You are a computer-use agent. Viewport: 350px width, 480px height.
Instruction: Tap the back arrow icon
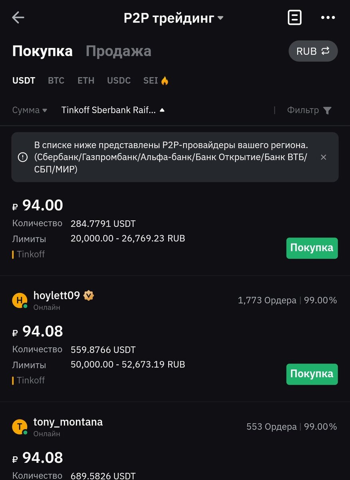click(18, 18)
